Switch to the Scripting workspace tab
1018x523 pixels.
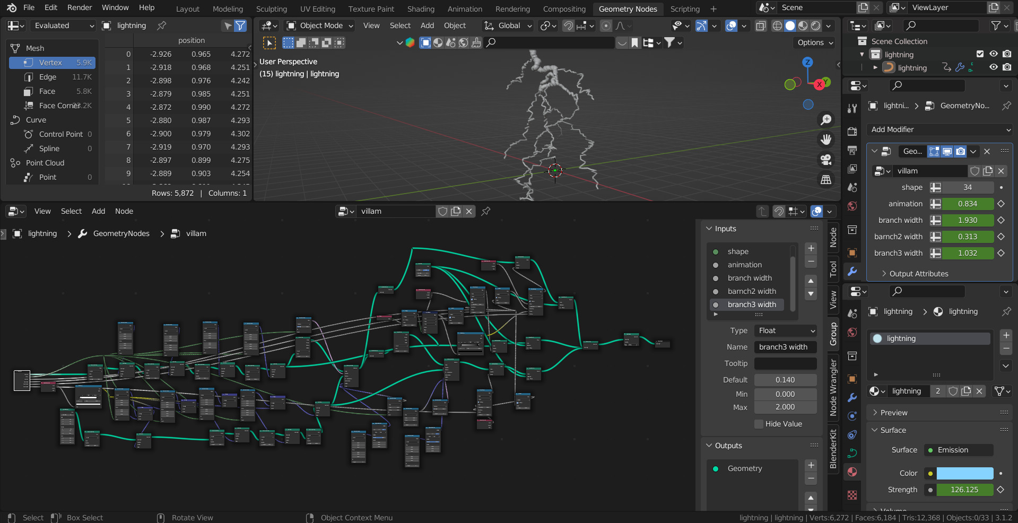pos(685,9)
